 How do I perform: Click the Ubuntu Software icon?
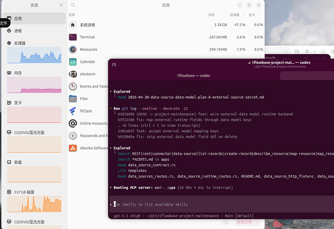click(x=73, y=148)
